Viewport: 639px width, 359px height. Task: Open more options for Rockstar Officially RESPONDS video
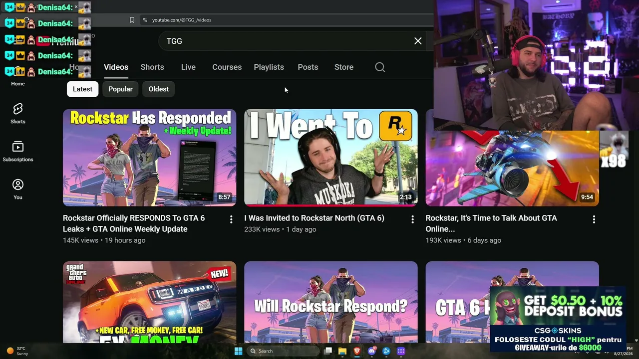click(x=231, y=219)
